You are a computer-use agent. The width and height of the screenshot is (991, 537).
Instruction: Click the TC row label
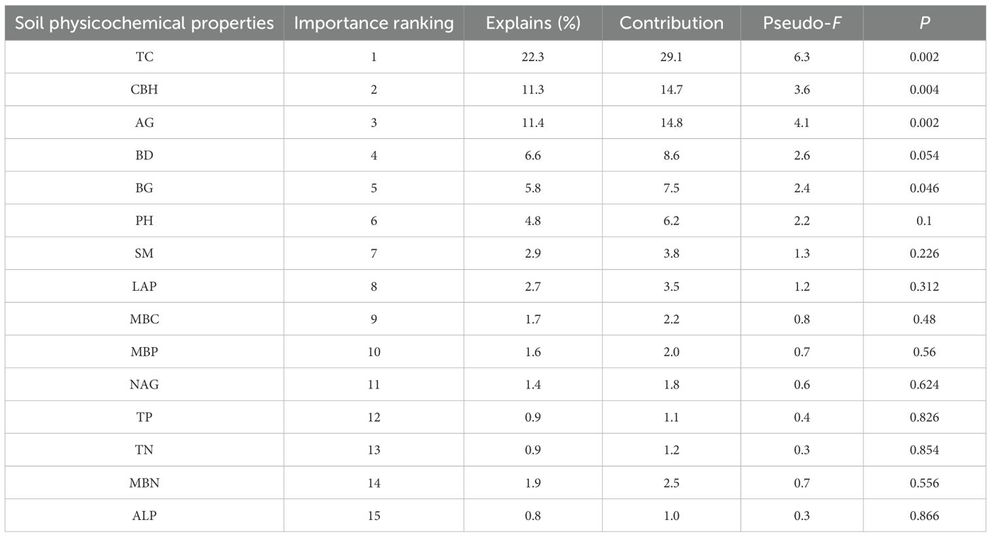[144, 57]
